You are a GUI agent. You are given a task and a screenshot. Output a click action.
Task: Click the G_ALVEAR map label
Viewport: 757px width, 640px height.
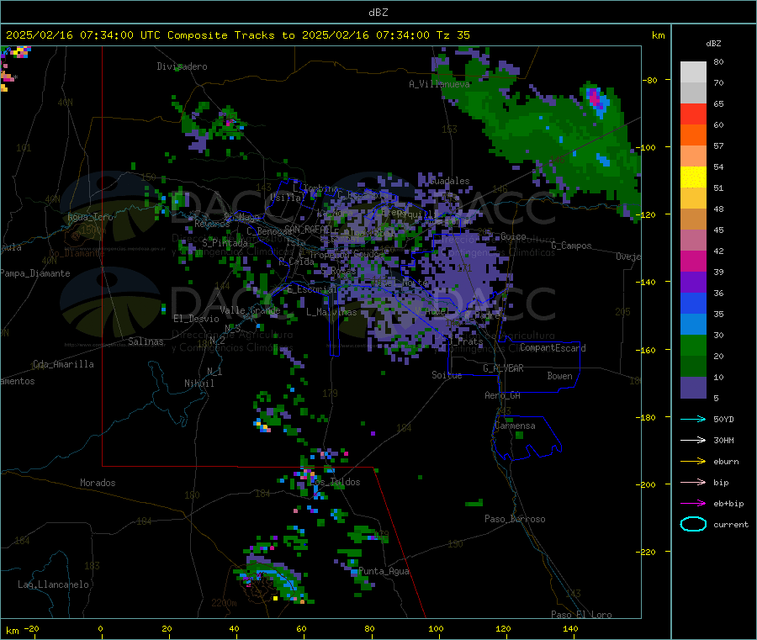point(503,368)
